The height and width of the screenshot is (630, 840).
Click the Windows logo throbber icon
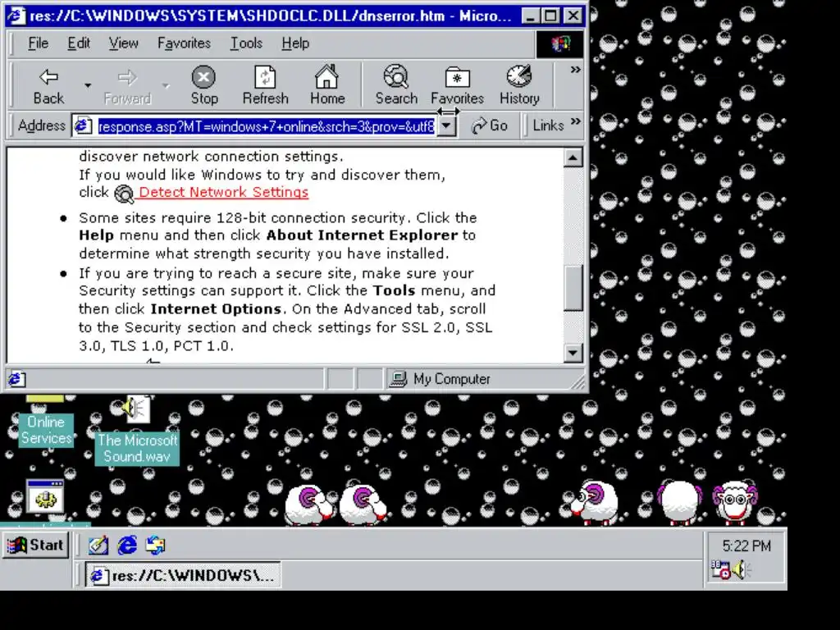coord(559,44)
